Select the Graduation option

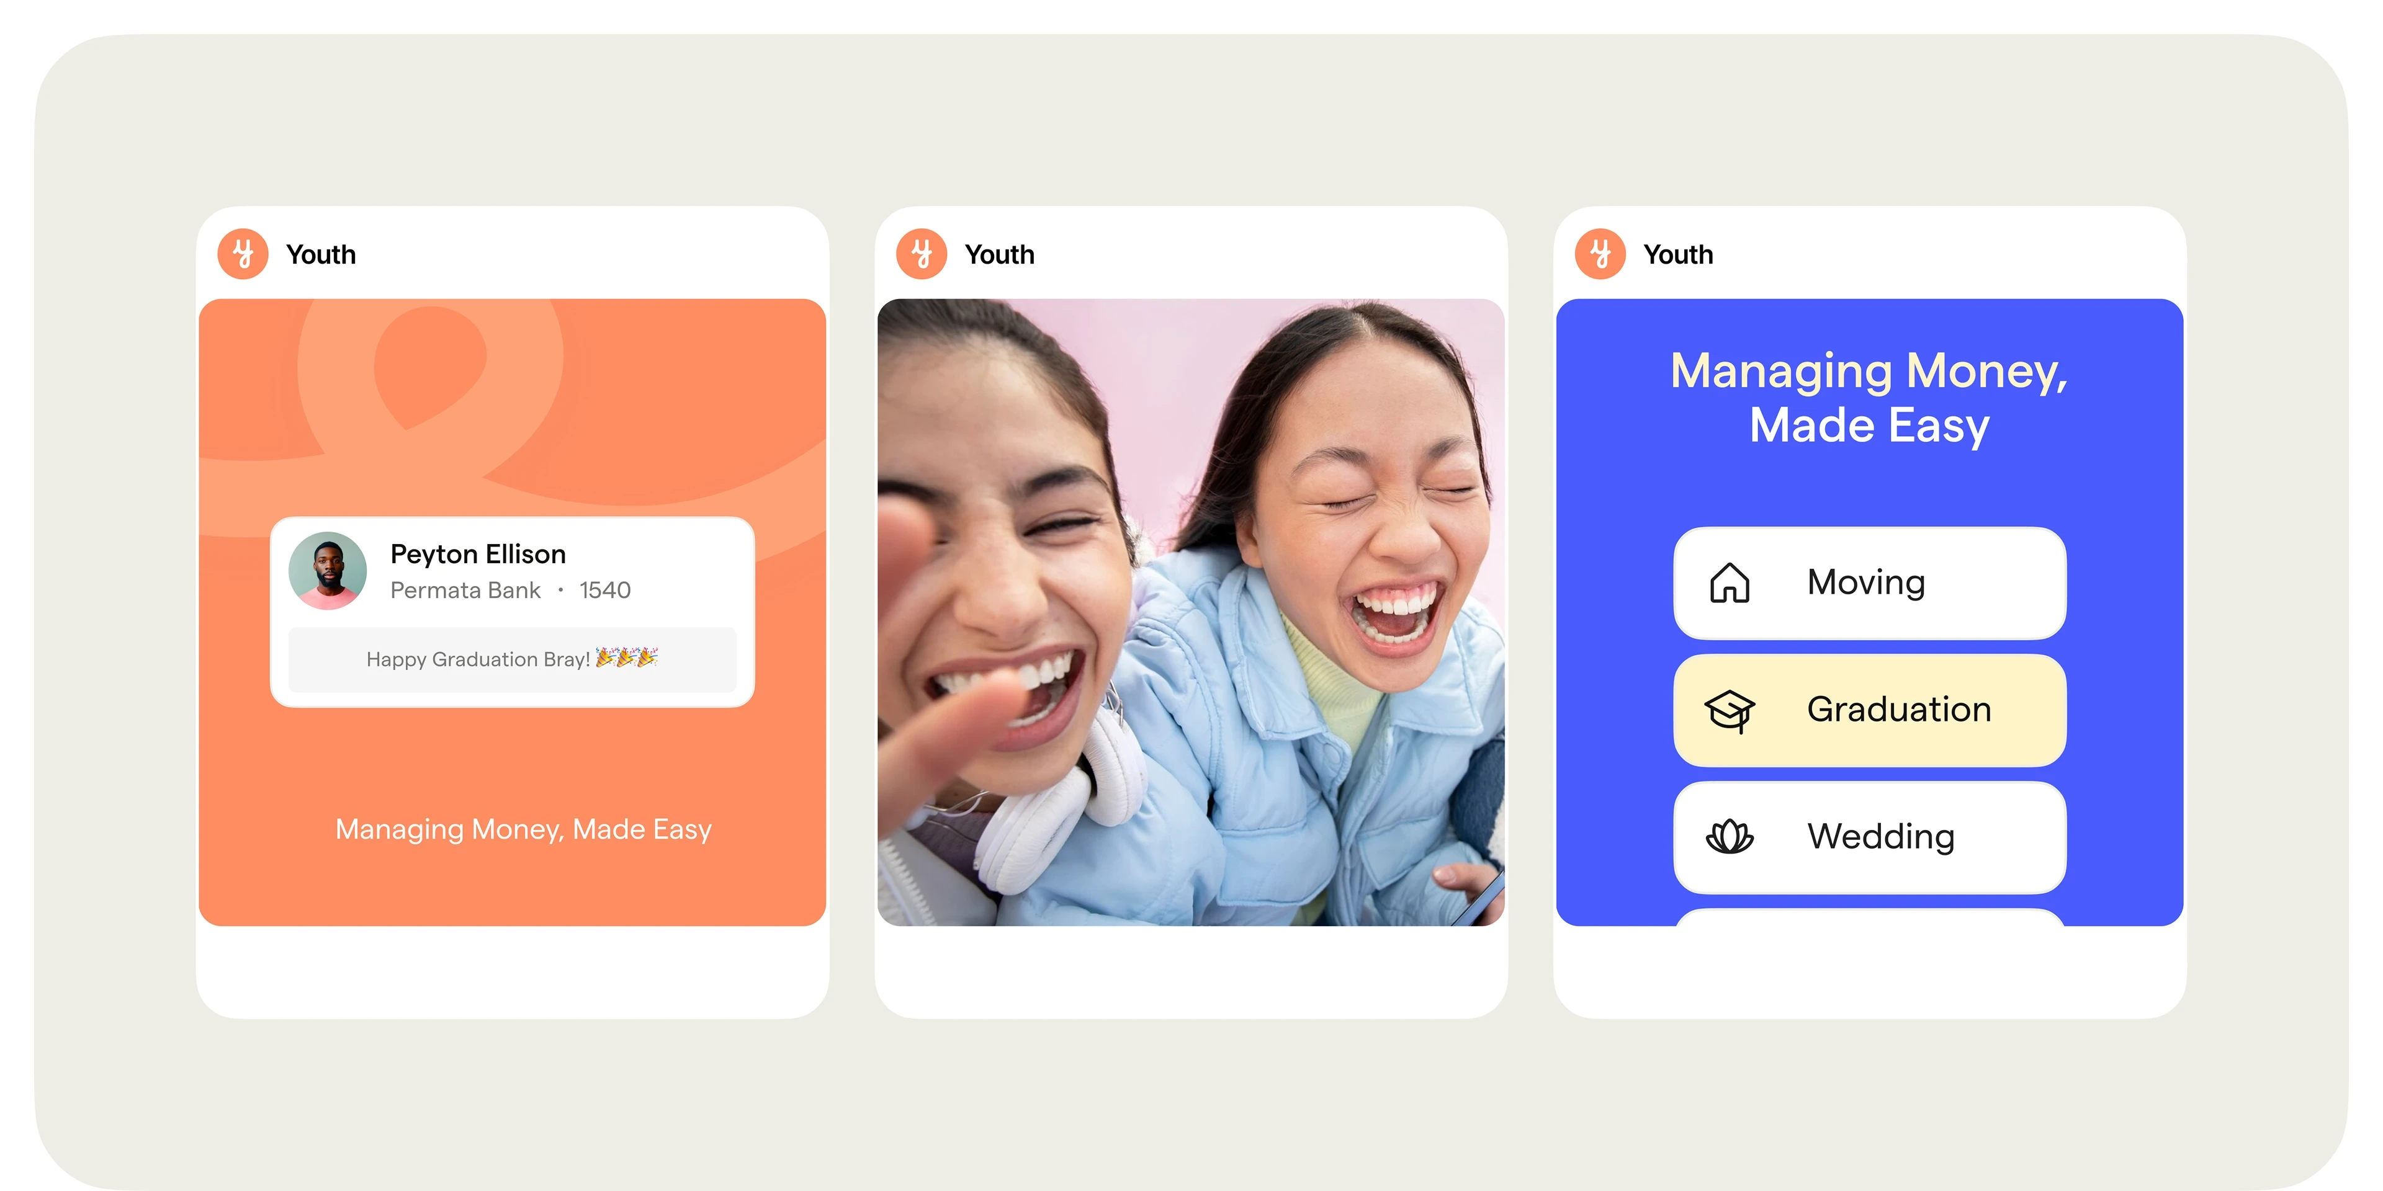1870,710
